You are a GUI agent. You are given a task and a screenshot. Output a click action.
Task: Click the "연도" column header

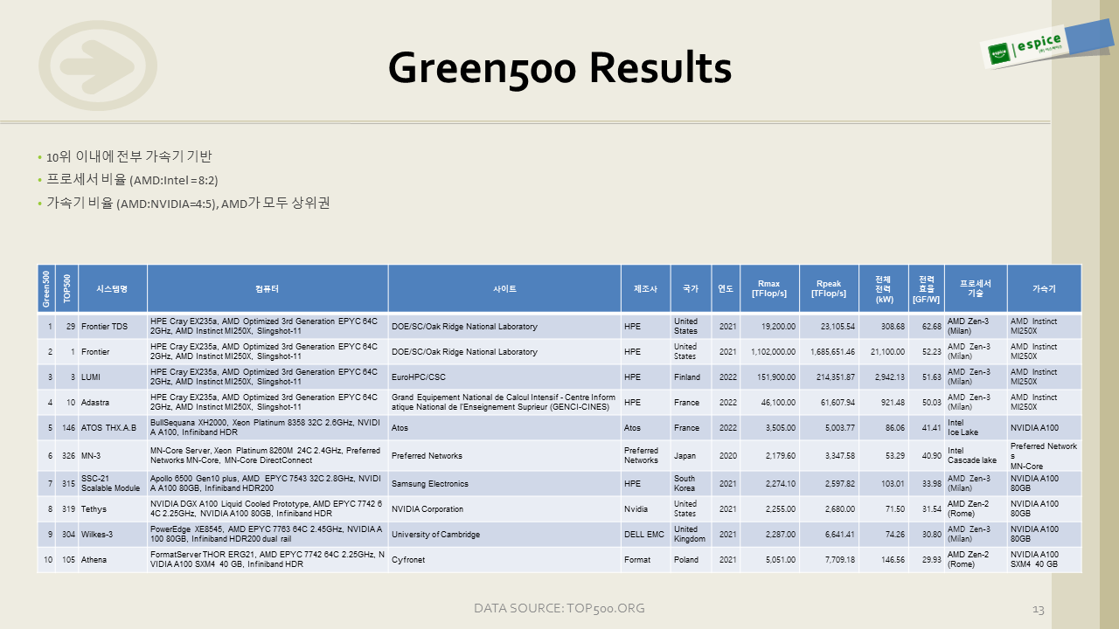(x=726, y=288)
